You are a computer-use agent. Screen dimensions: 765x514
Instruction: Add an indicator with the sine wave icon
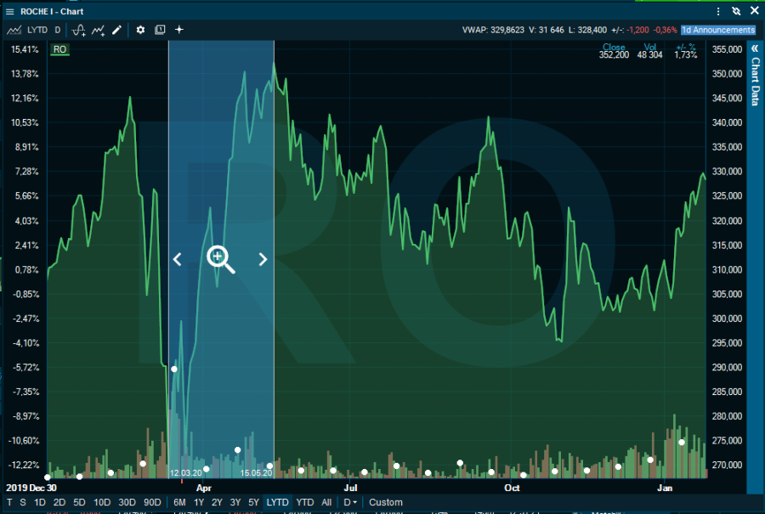coord(79,30)
